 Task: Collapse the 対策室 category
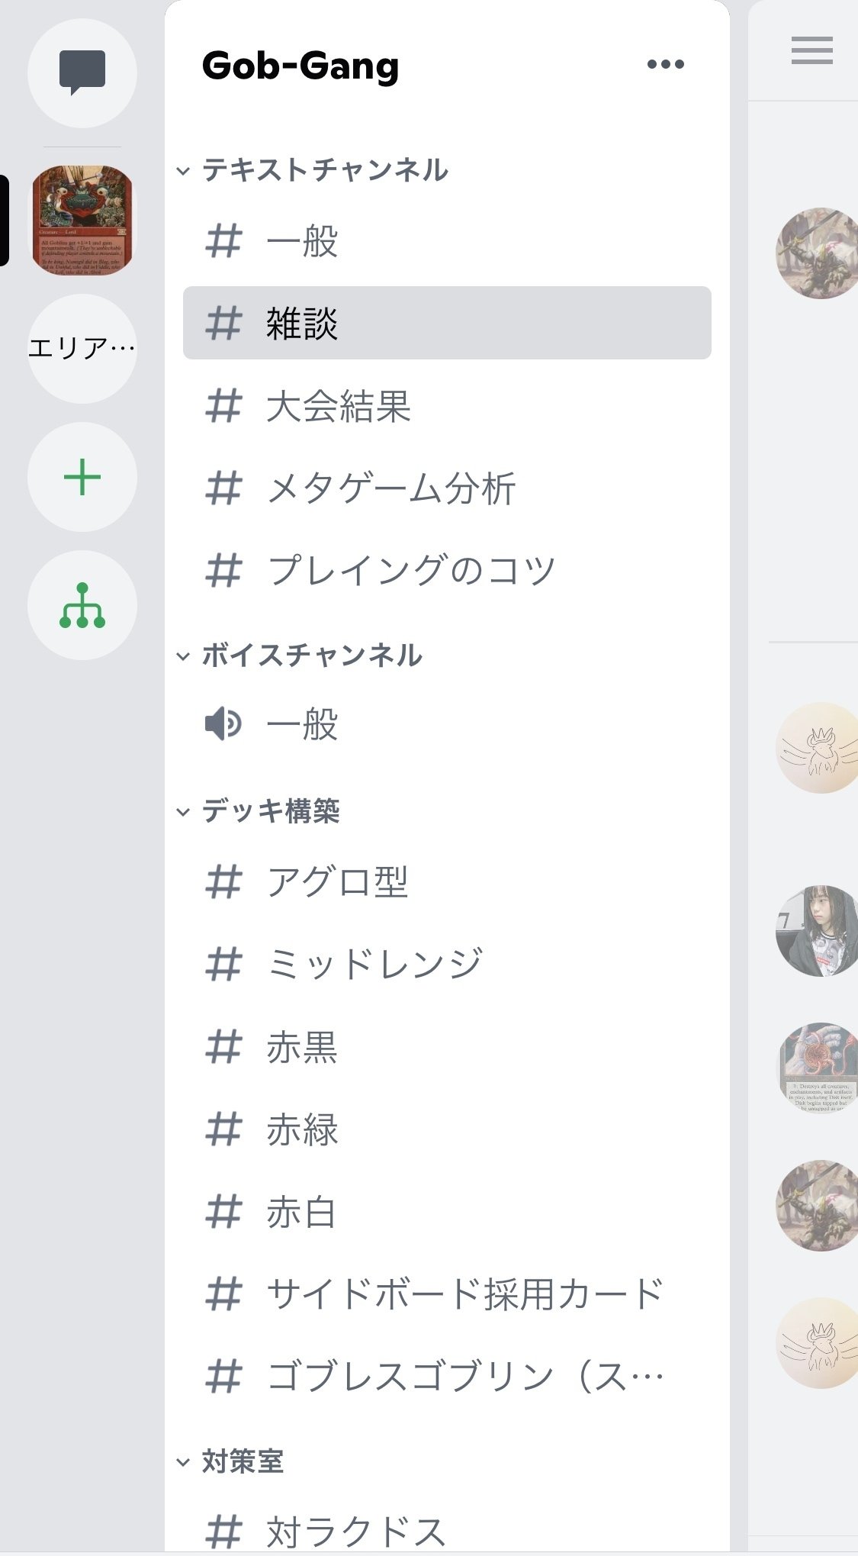(x=231, y=1462)
